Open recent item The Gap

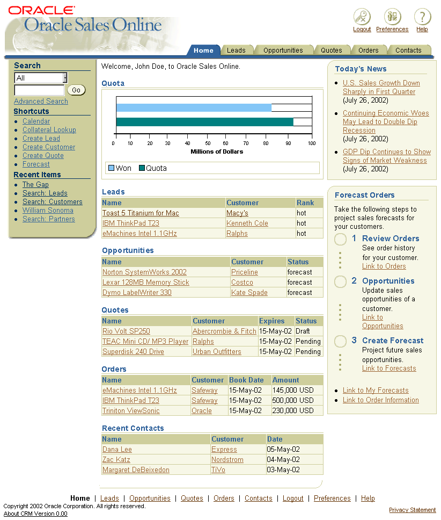[x=35, y=184]
